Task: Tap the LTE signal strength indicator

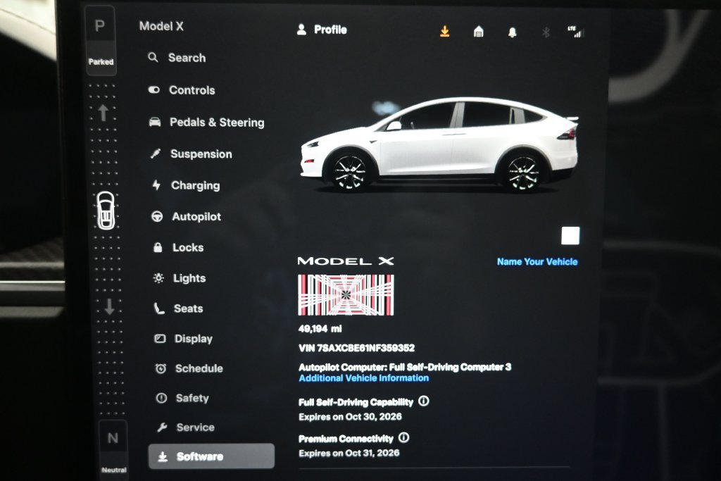Action: 575,31
